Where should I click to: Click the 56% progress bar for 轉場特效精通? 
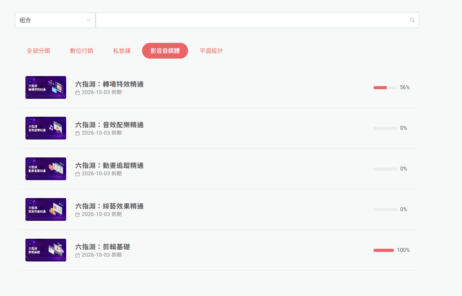pyautogui.click(x=385, y=87)
